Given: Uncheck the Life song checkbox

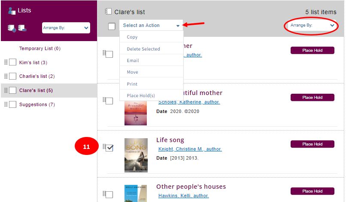Looking at the screenshot, I should point(109,148).
